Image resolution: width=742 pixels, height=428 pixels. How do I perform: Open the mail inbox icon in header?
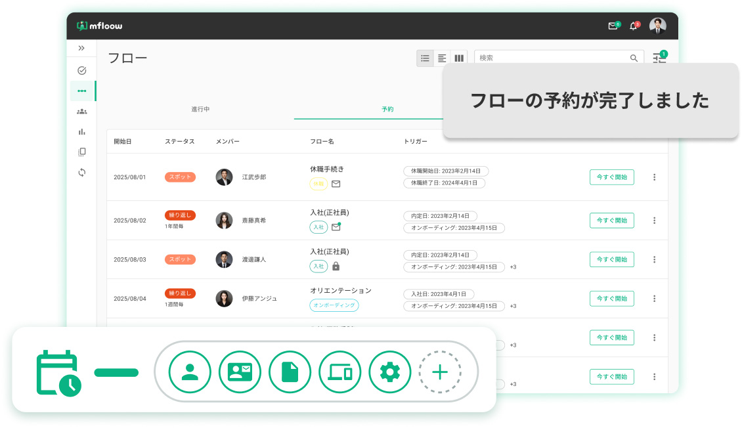613,26
